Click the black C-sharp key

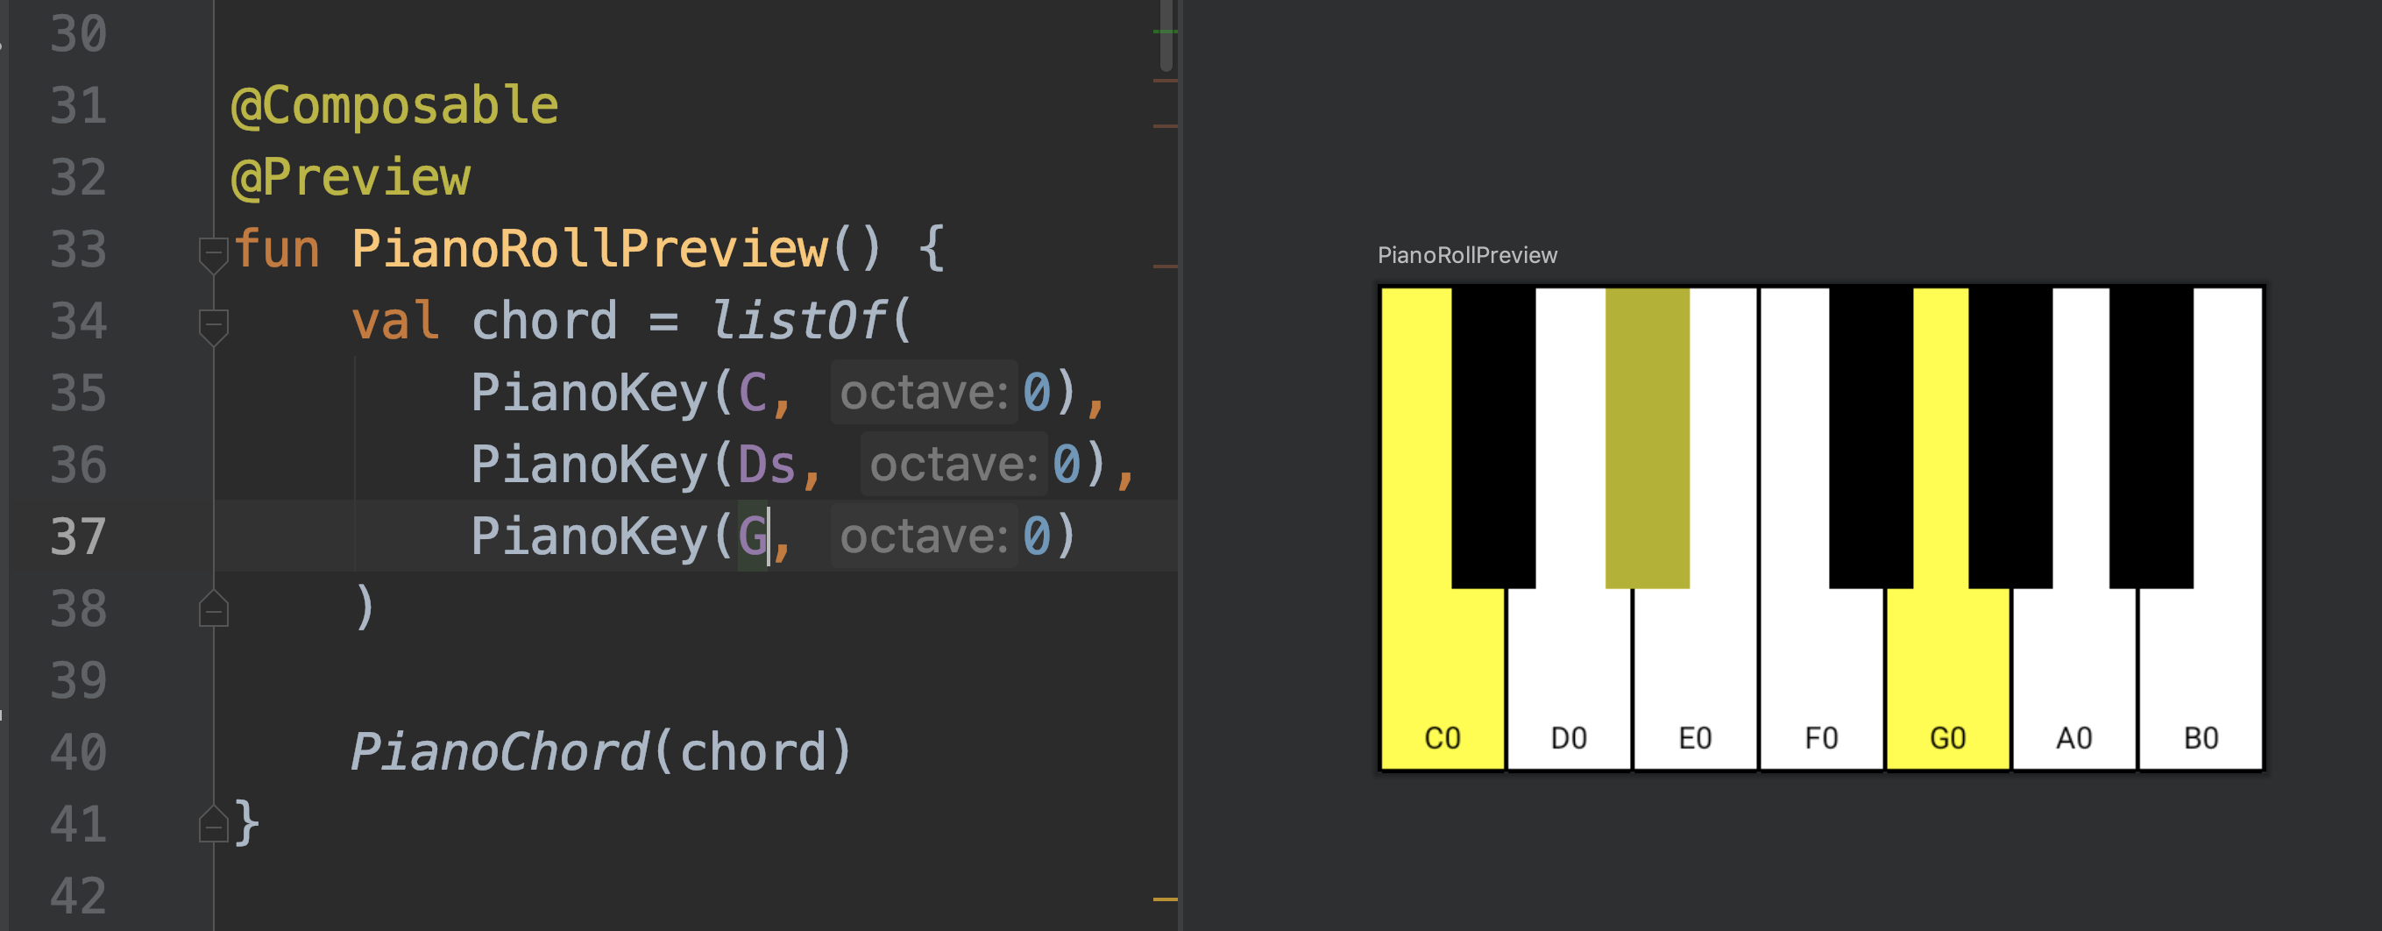1493,438
